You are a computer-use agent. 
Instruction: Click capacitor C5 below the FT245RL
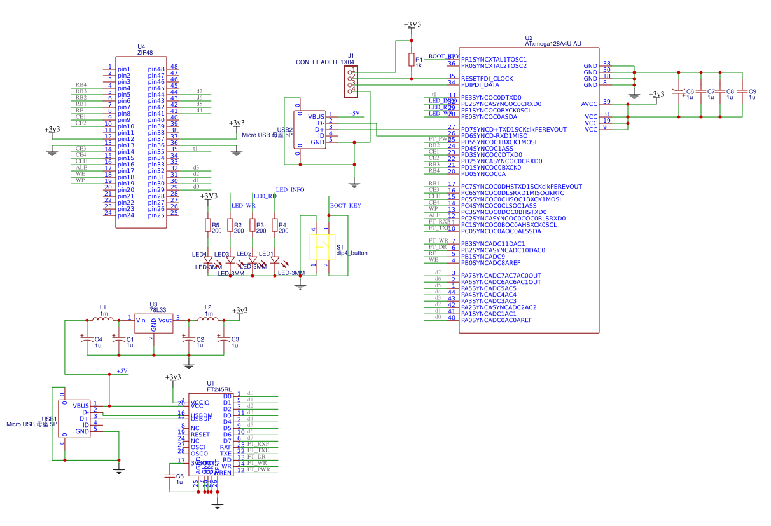click(170, 475)
